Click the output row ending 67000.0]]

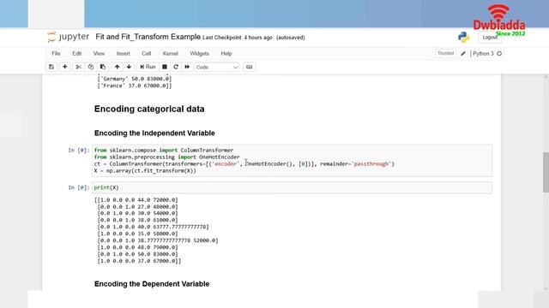pos(139,261)
